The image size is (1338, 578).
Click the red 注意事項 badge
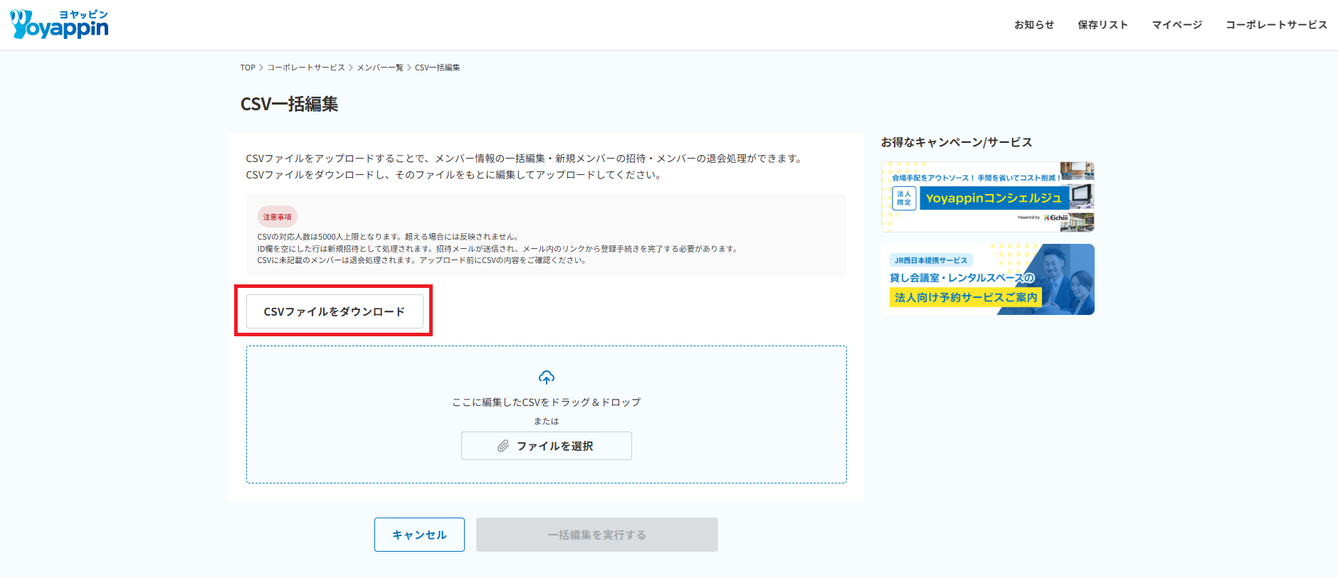(277, 217)
